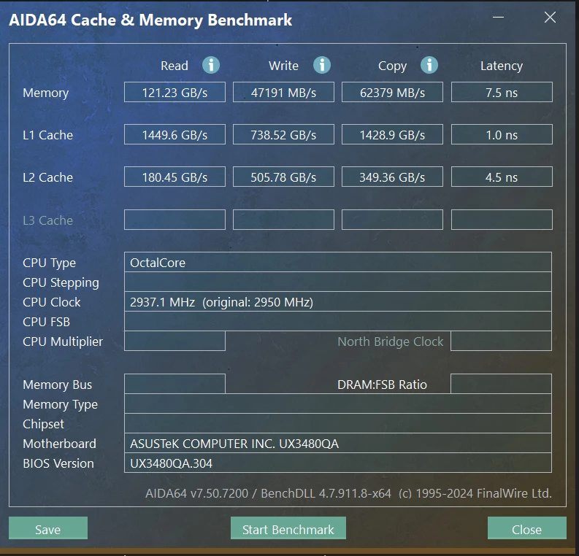Screen dimensions: 579x556
Task: Click the Memory Type label
Action: 60,405
